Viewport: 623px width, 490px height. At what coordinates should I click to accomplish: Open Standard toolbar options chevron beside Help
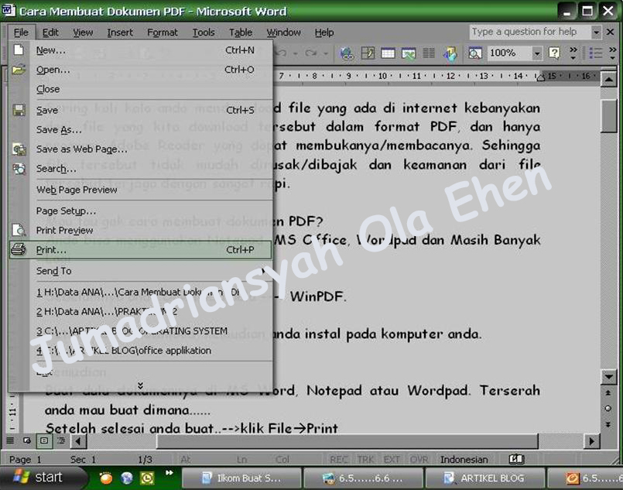[x=573, y=53]
